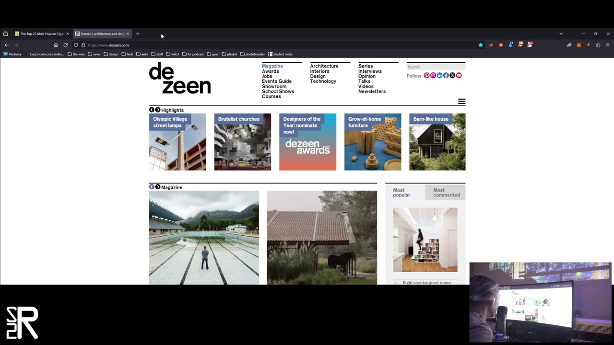This screenshot has width=614, height=345.
Task: Open the 'the wise' bookmark folder
Action: [x=76, y=54]
